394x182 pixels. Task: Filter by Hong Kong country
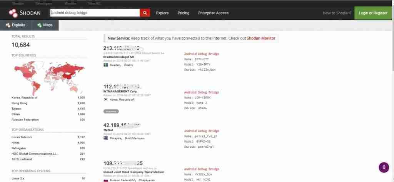(19, 104)
